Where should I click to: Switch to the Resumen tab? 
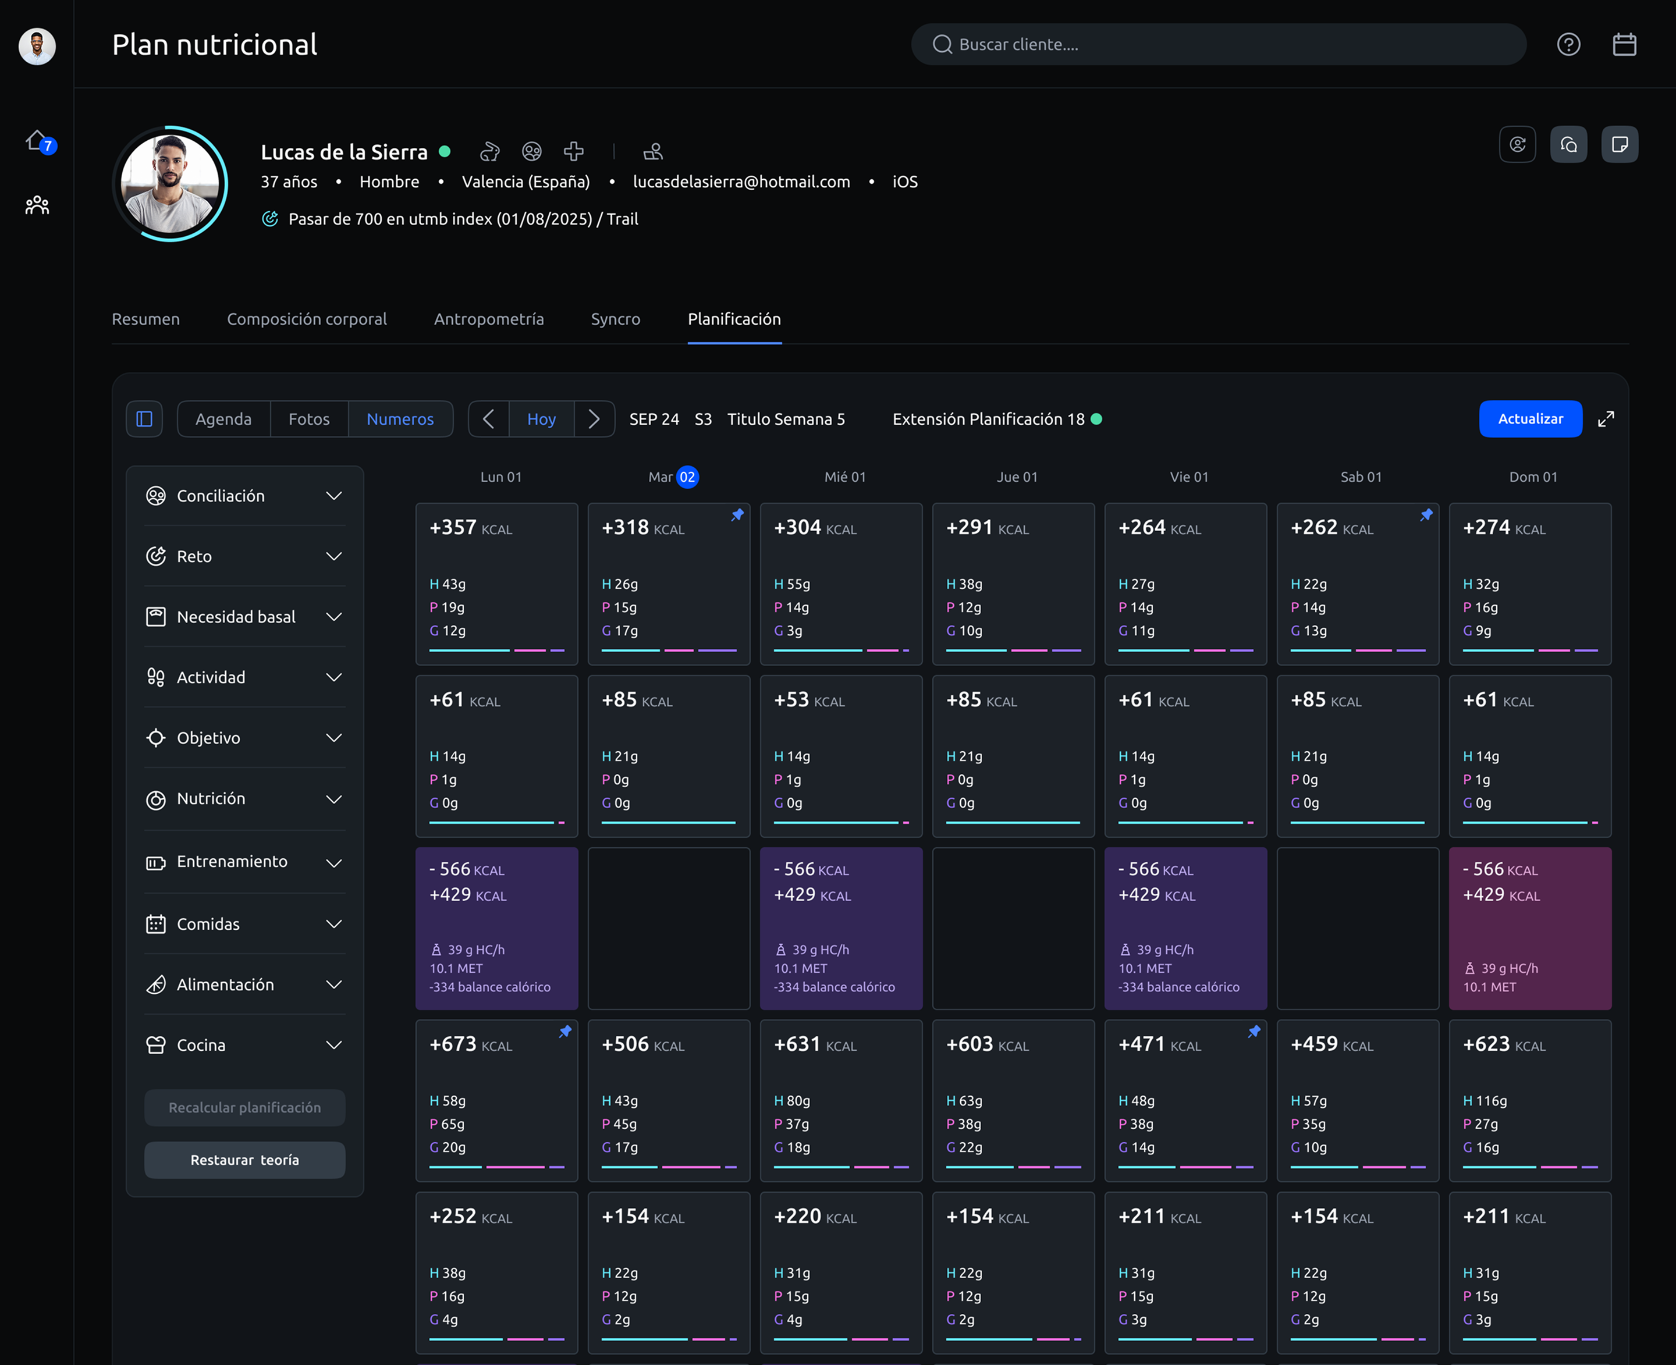[145, 318]
